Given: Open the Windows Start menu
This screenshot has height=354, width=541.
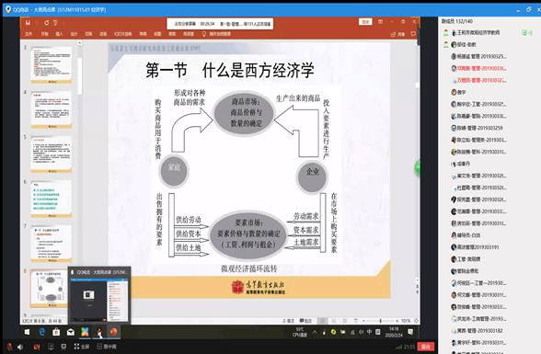Looking at the screenshot, I should tap(27, 332).
